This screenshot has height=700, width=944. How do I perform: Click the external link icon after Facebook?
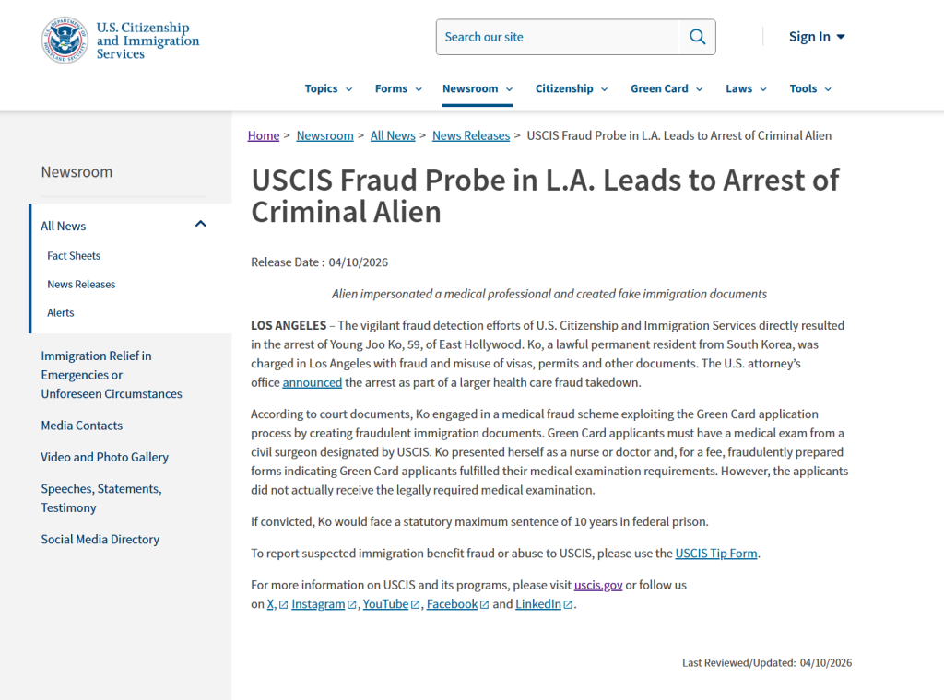pos(485,605)
